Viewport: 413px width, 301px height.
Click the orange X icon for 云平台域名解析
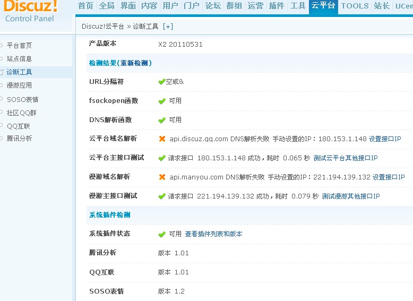pos(162,139)
